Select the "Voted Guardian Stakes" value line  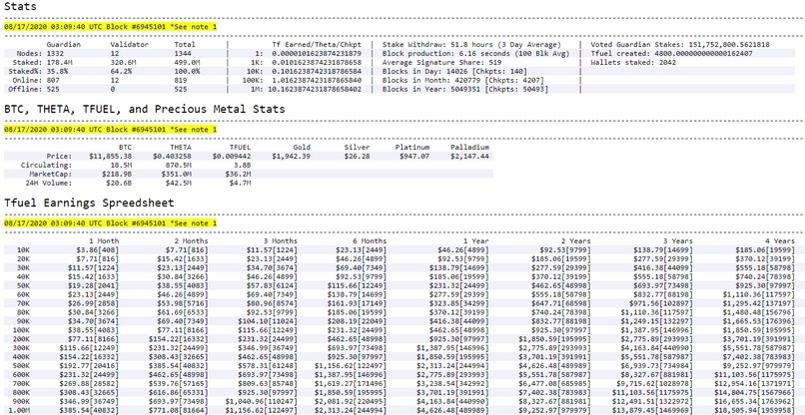[x=680, y=45]
